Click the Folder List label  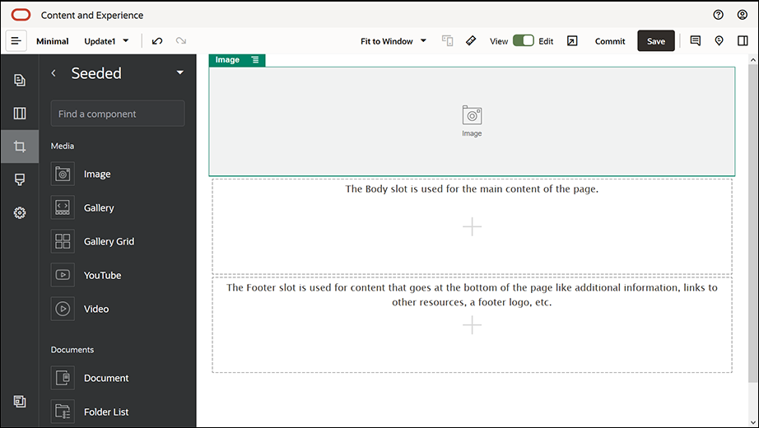click(x=106, y=412)
